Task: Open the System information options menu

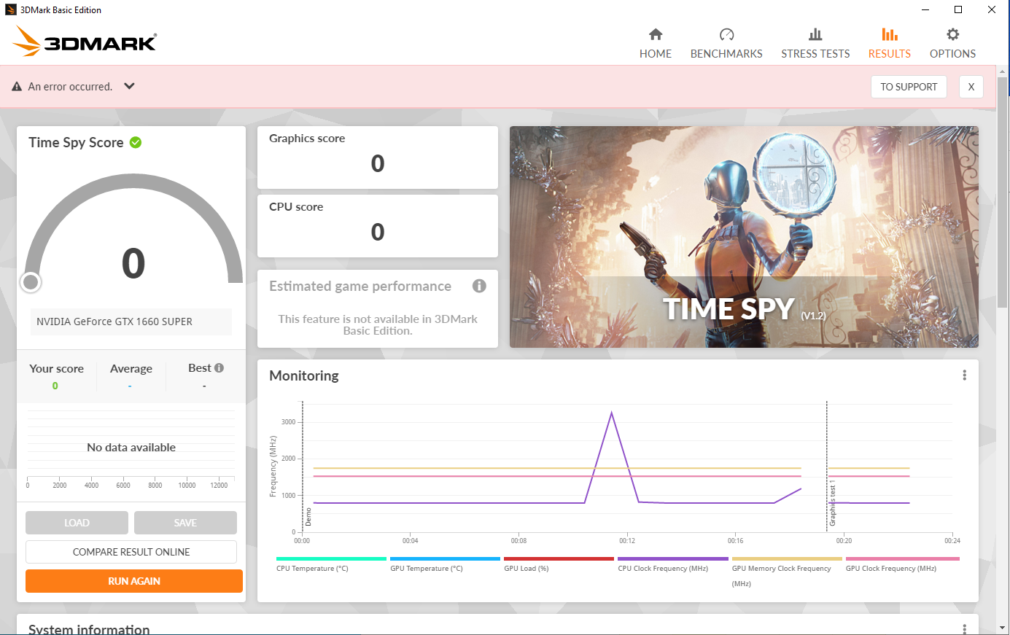Action: click(964, 628)
